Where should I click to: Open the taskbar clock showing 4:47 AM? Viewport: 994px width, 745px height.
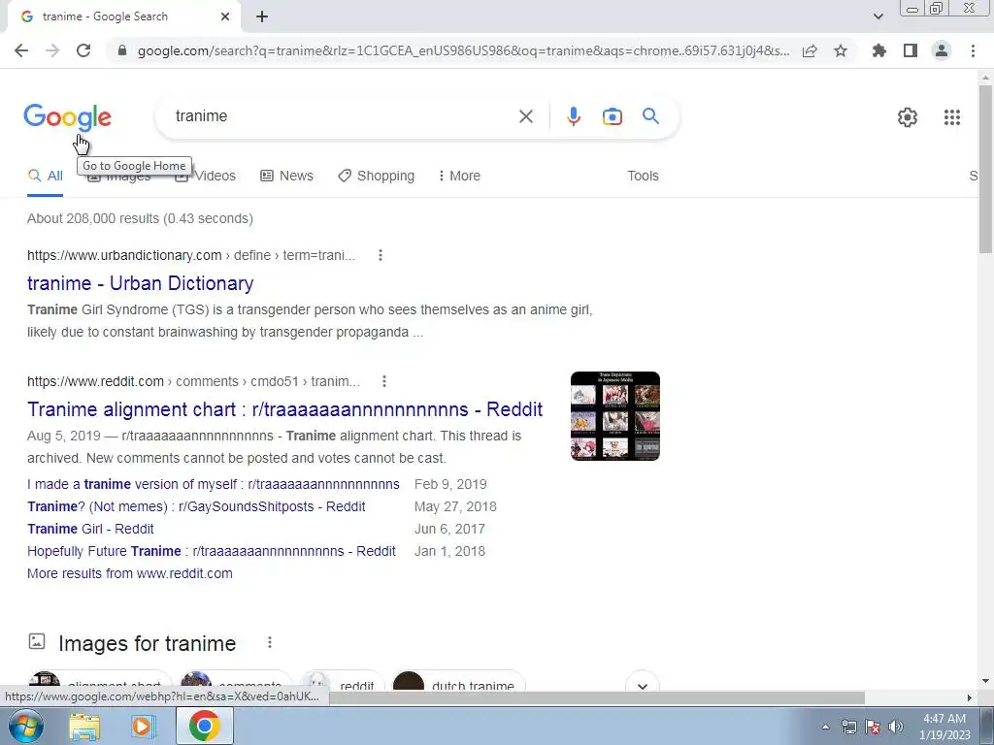coord(944,727)
